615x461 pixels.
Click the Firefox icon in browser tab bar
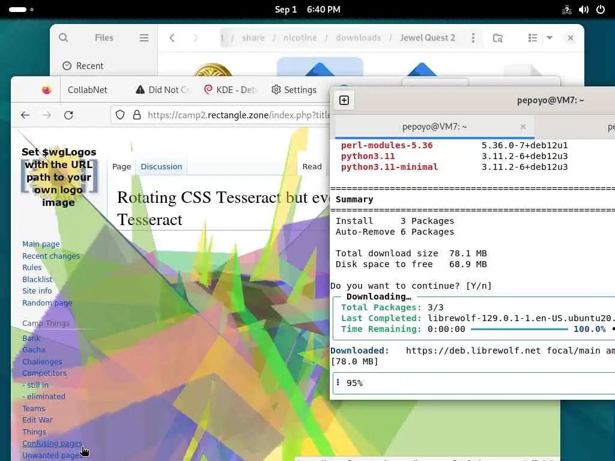[x=47, y=90]
